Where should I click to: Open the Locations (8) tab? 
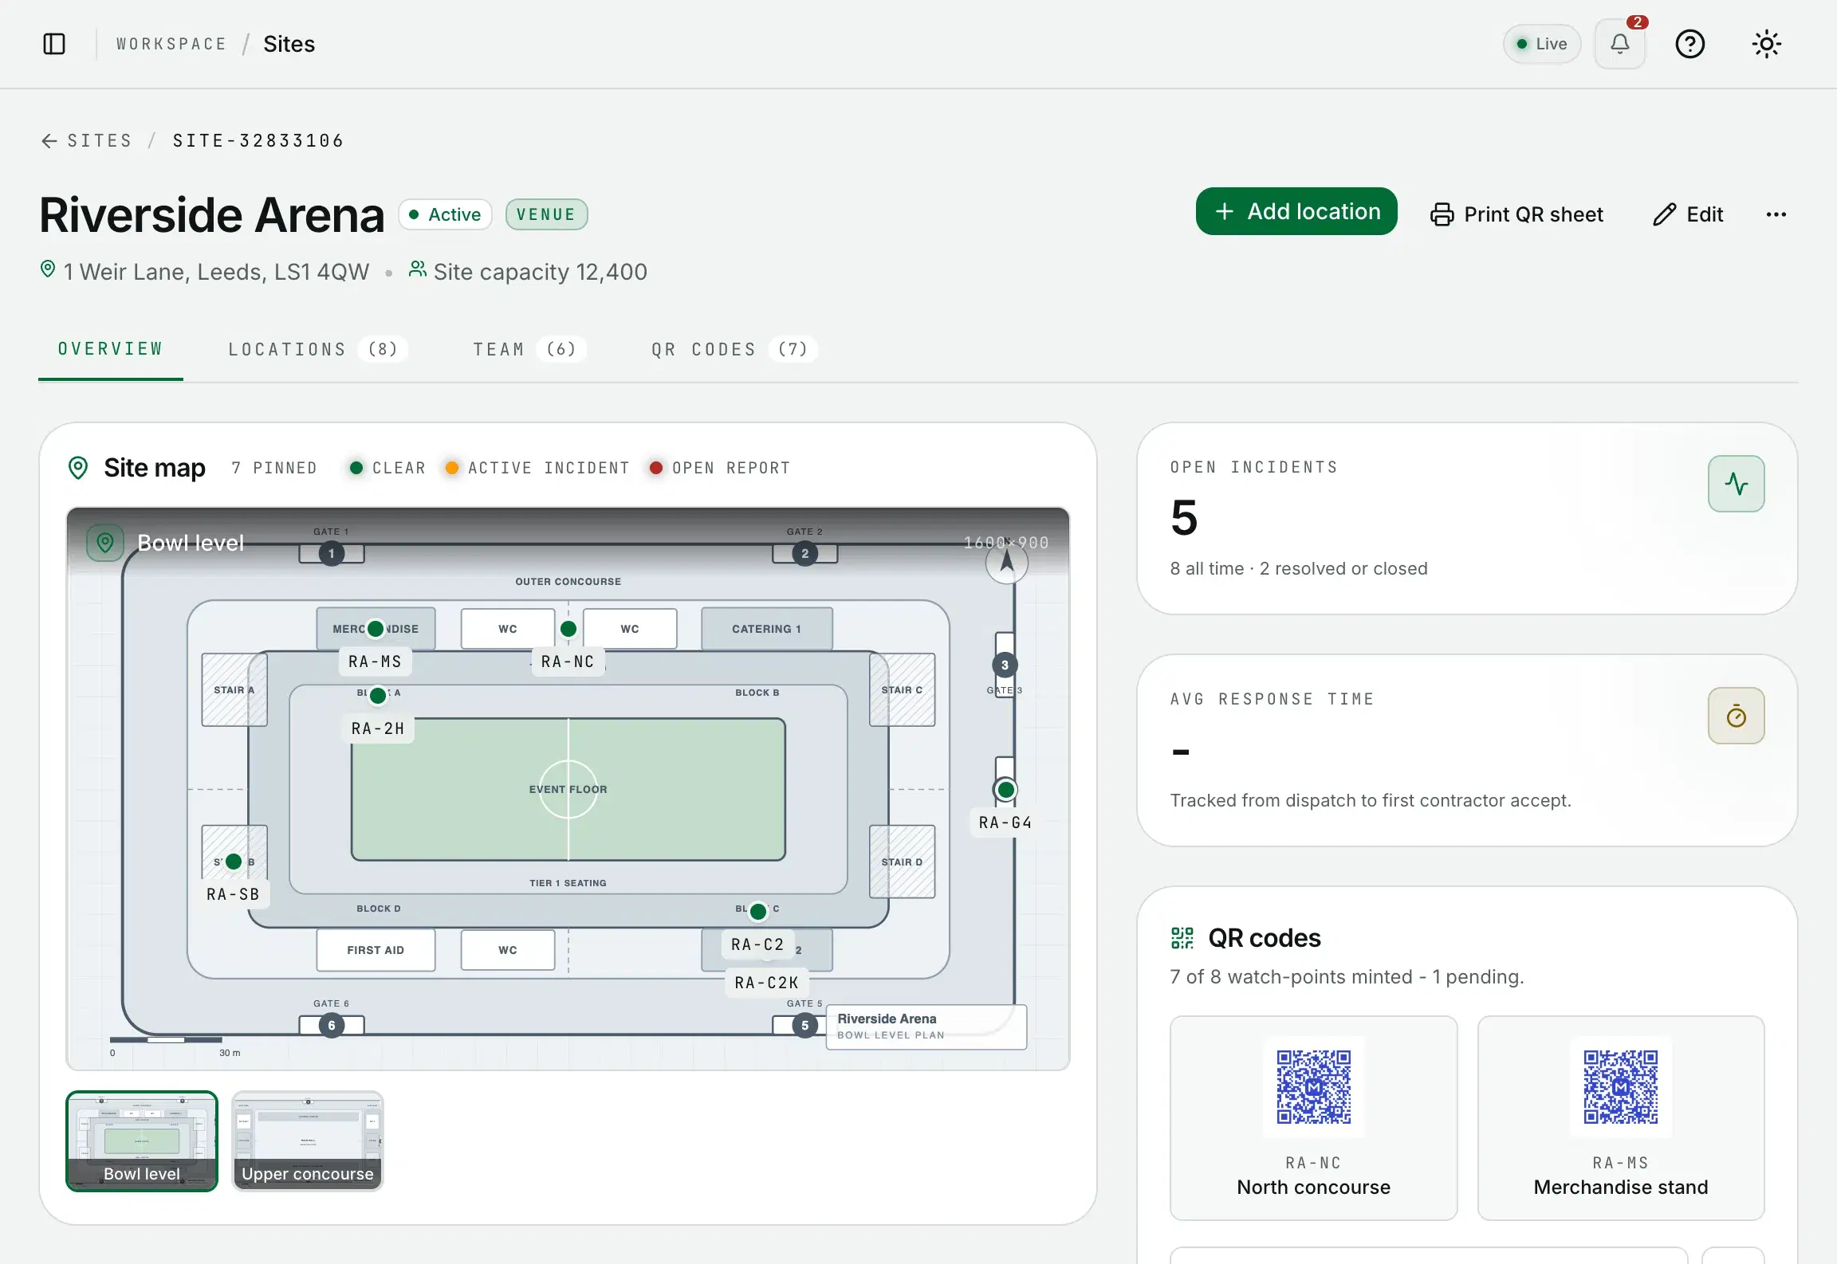tap(317, 349)
